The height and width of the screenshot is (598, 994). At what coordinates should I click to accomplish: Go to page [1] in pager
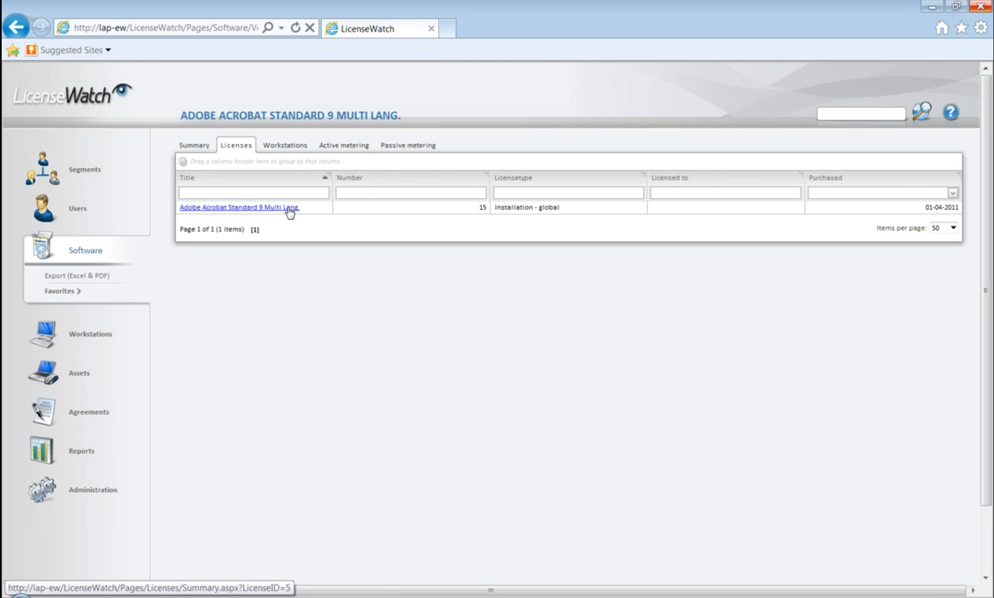(x=254, y=229)
